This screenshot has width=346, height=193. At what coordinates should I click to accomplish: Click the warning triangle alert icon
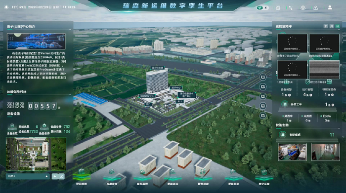click(x=315, y=8)
